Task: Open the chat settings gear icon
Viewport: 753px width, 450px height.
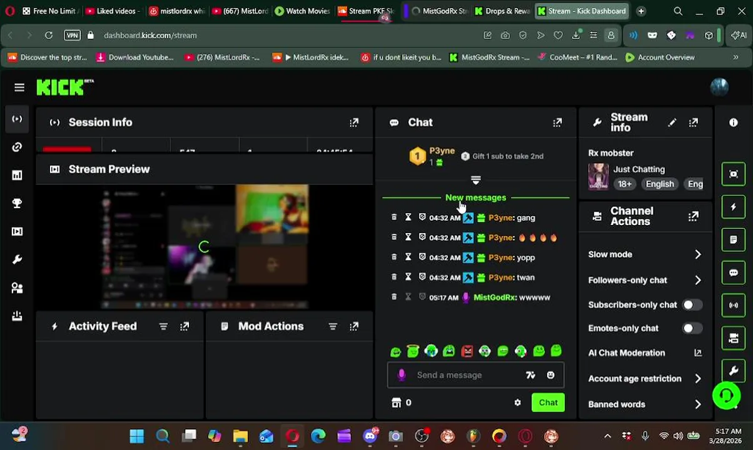Action: point(517,402)
